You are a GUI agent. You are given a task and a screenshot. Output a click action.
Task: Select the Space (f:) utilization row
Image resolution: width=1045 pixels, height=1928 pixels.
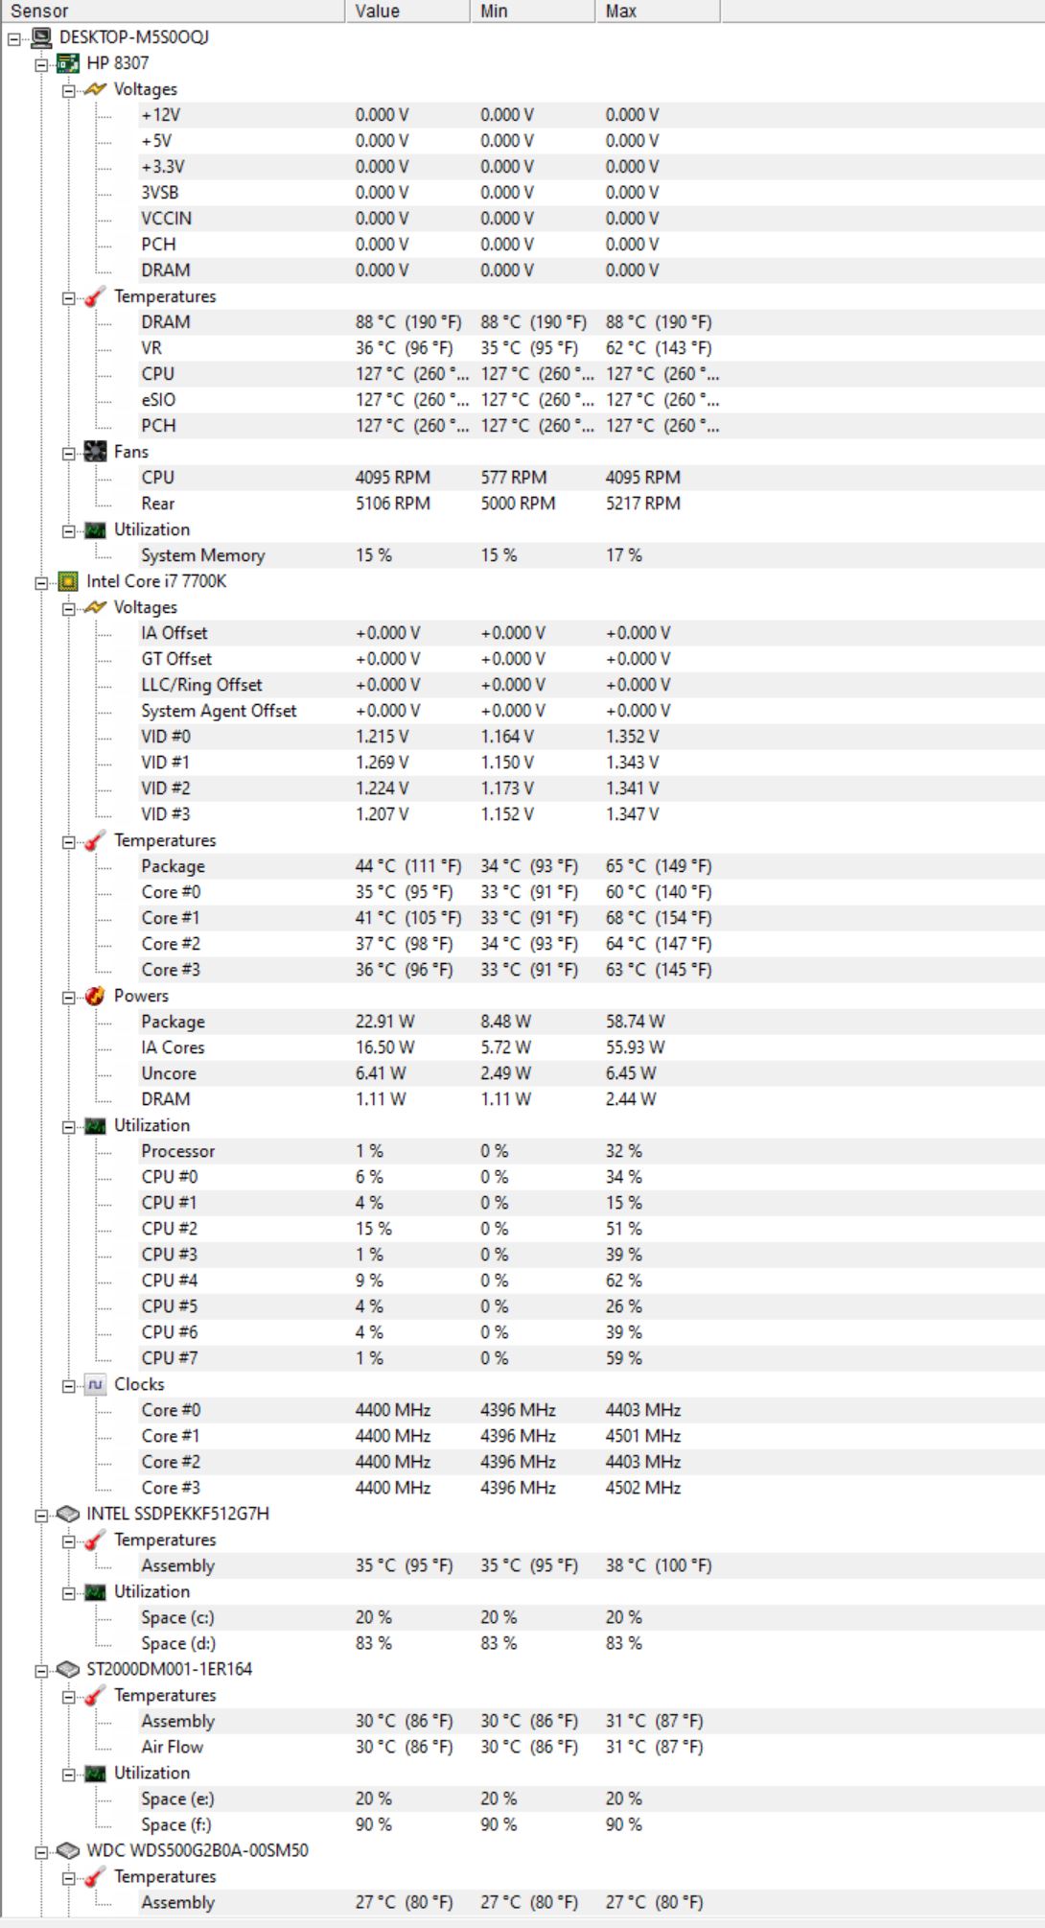click(176, 1824)
